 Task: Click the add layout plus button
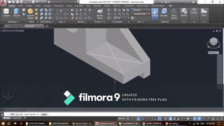pos(24,118)
